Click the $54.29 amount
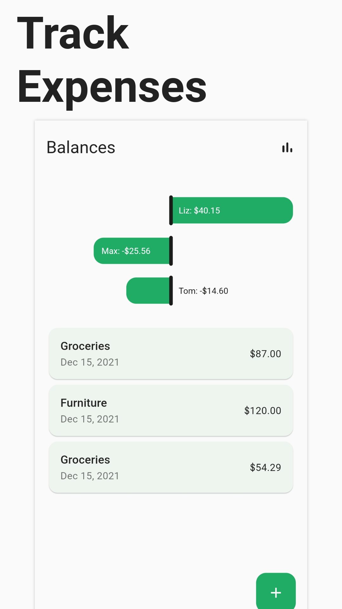The width and height of the screenshot is (342, 609). pyautogui.click(x=265, y=467)
